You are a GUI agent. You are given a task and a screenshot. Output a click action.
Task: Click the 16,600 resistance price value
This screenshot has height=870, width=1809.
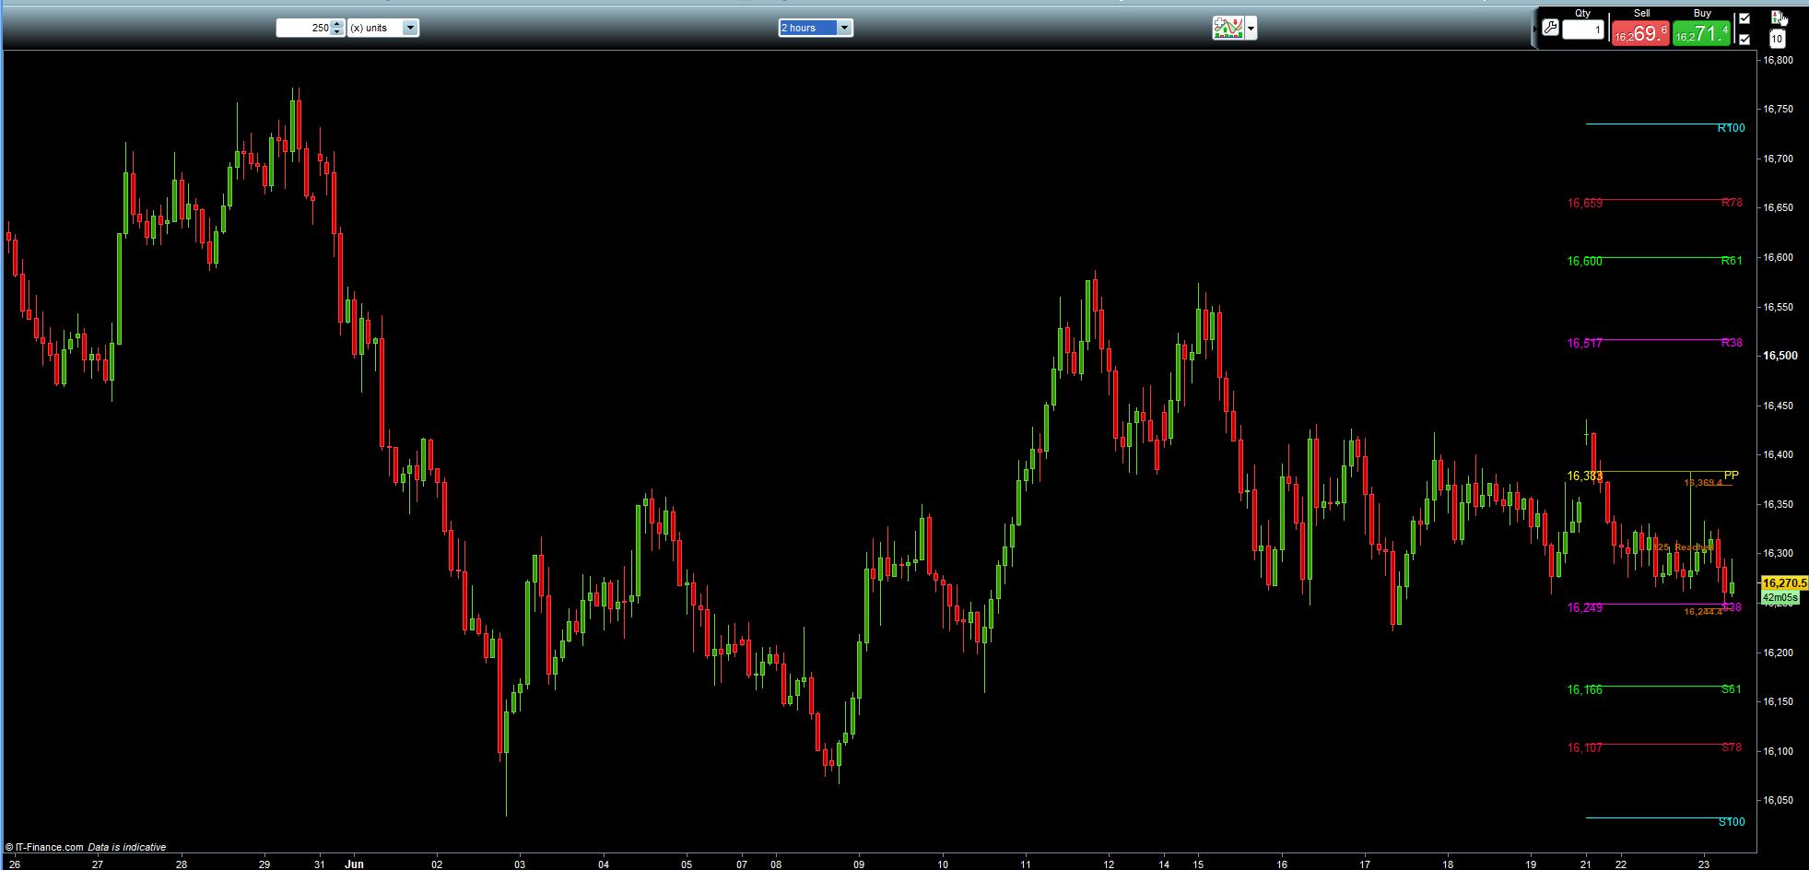pyautogui.click(x=1584, y=262)
